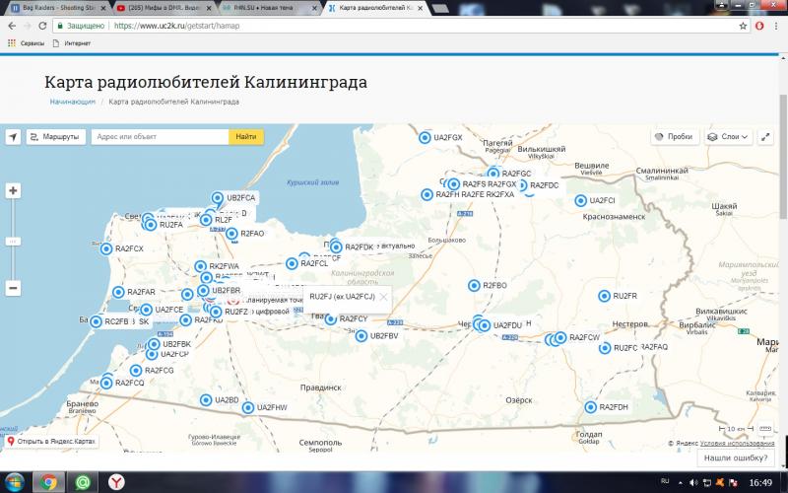Toggle the Пробки traffic layer

tap(673, 137)
